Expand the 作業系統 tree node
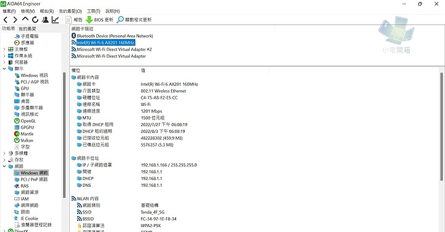 coord(4,56)
